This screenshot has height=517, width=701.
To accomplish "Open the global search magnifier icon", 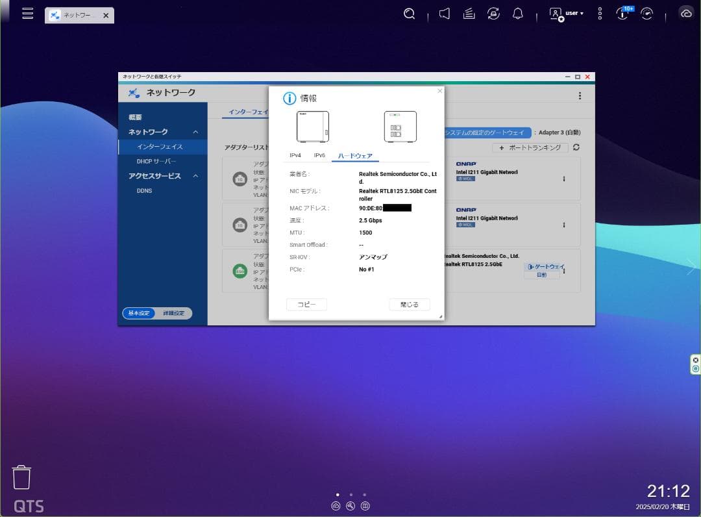I will 409,13.
